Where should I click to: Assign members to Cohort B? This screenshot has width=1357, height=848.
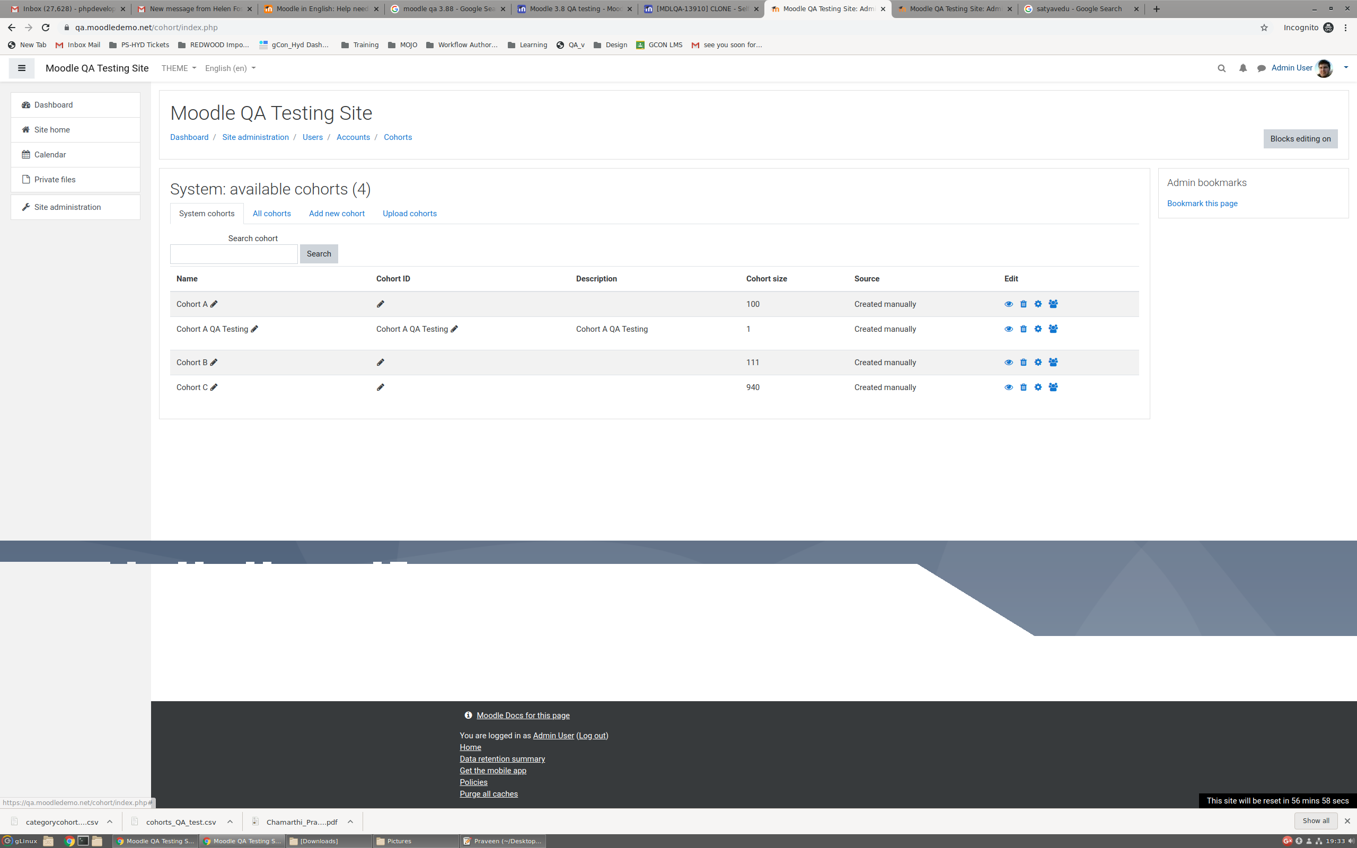[x=1053, y=363]
